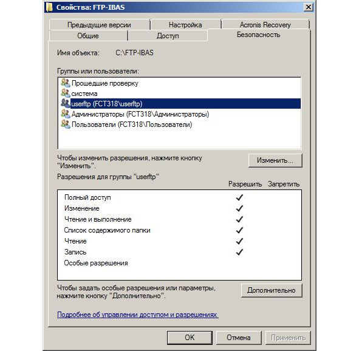359x351 pixels.
Task: Click the Отмена button
Action: click(x=239, y=338)
